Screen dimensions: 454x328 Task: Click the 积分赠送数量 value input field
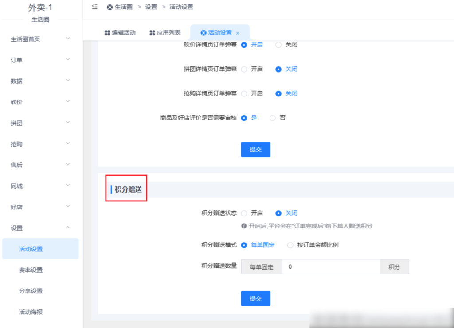pos(330,266)
